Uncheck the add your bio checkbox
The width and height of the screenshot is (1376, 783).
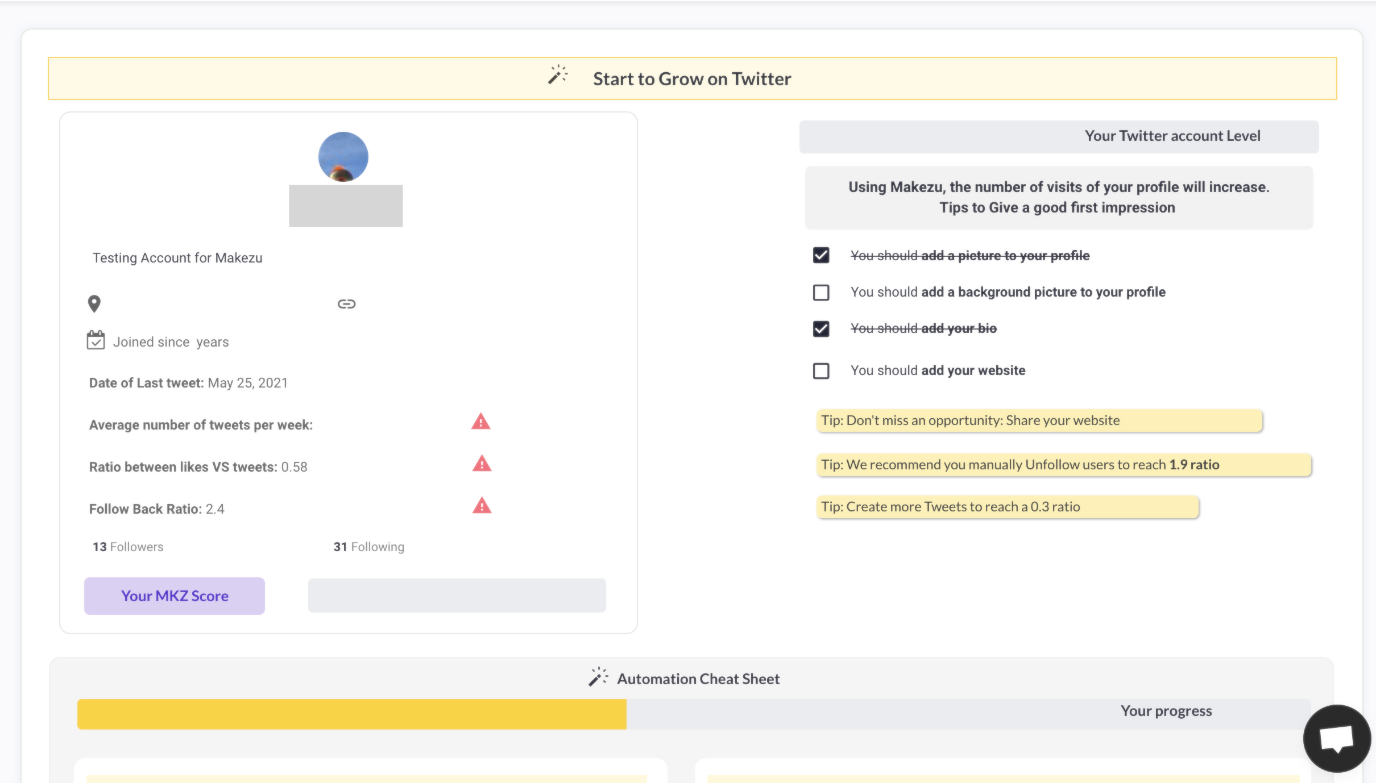821,329
